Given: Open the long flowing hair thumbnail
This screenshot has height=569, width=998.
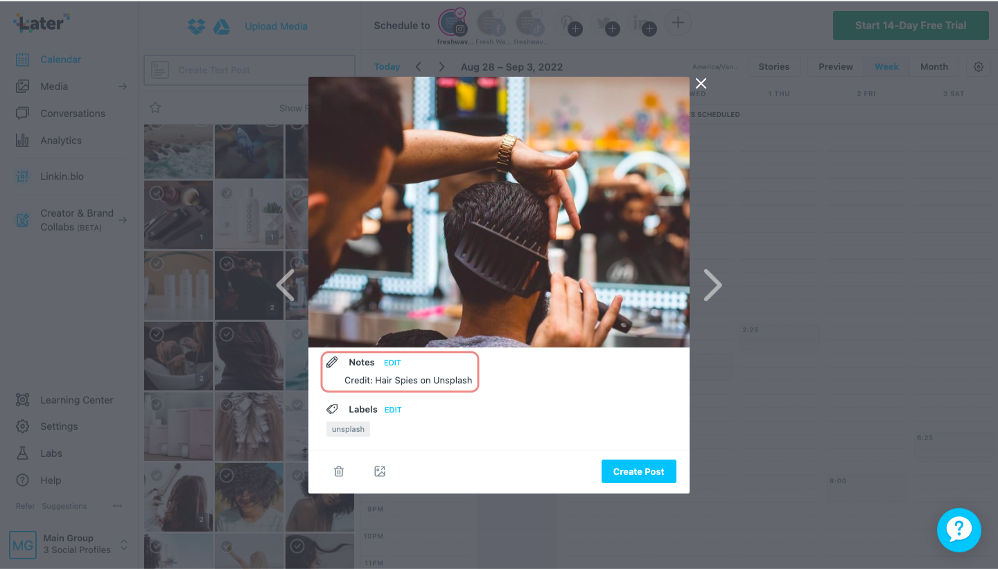Looking at the screenshot, I should [249, 356].
